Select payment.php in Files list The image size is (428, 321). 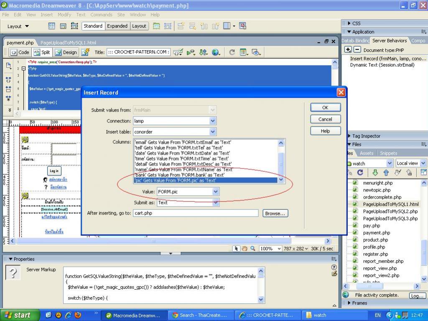(x=377, y=233)
